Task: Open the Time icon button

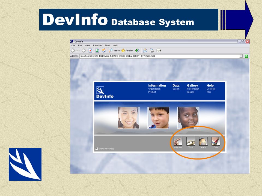Action: pos(191,141)
